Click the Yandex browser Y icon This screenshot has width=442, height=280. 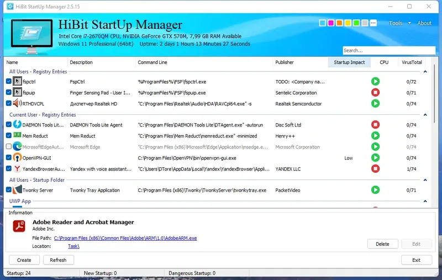point(17,168)
